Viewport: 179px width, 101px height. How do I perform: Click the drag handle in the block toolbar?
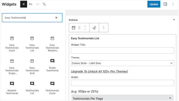pos(79,28)
